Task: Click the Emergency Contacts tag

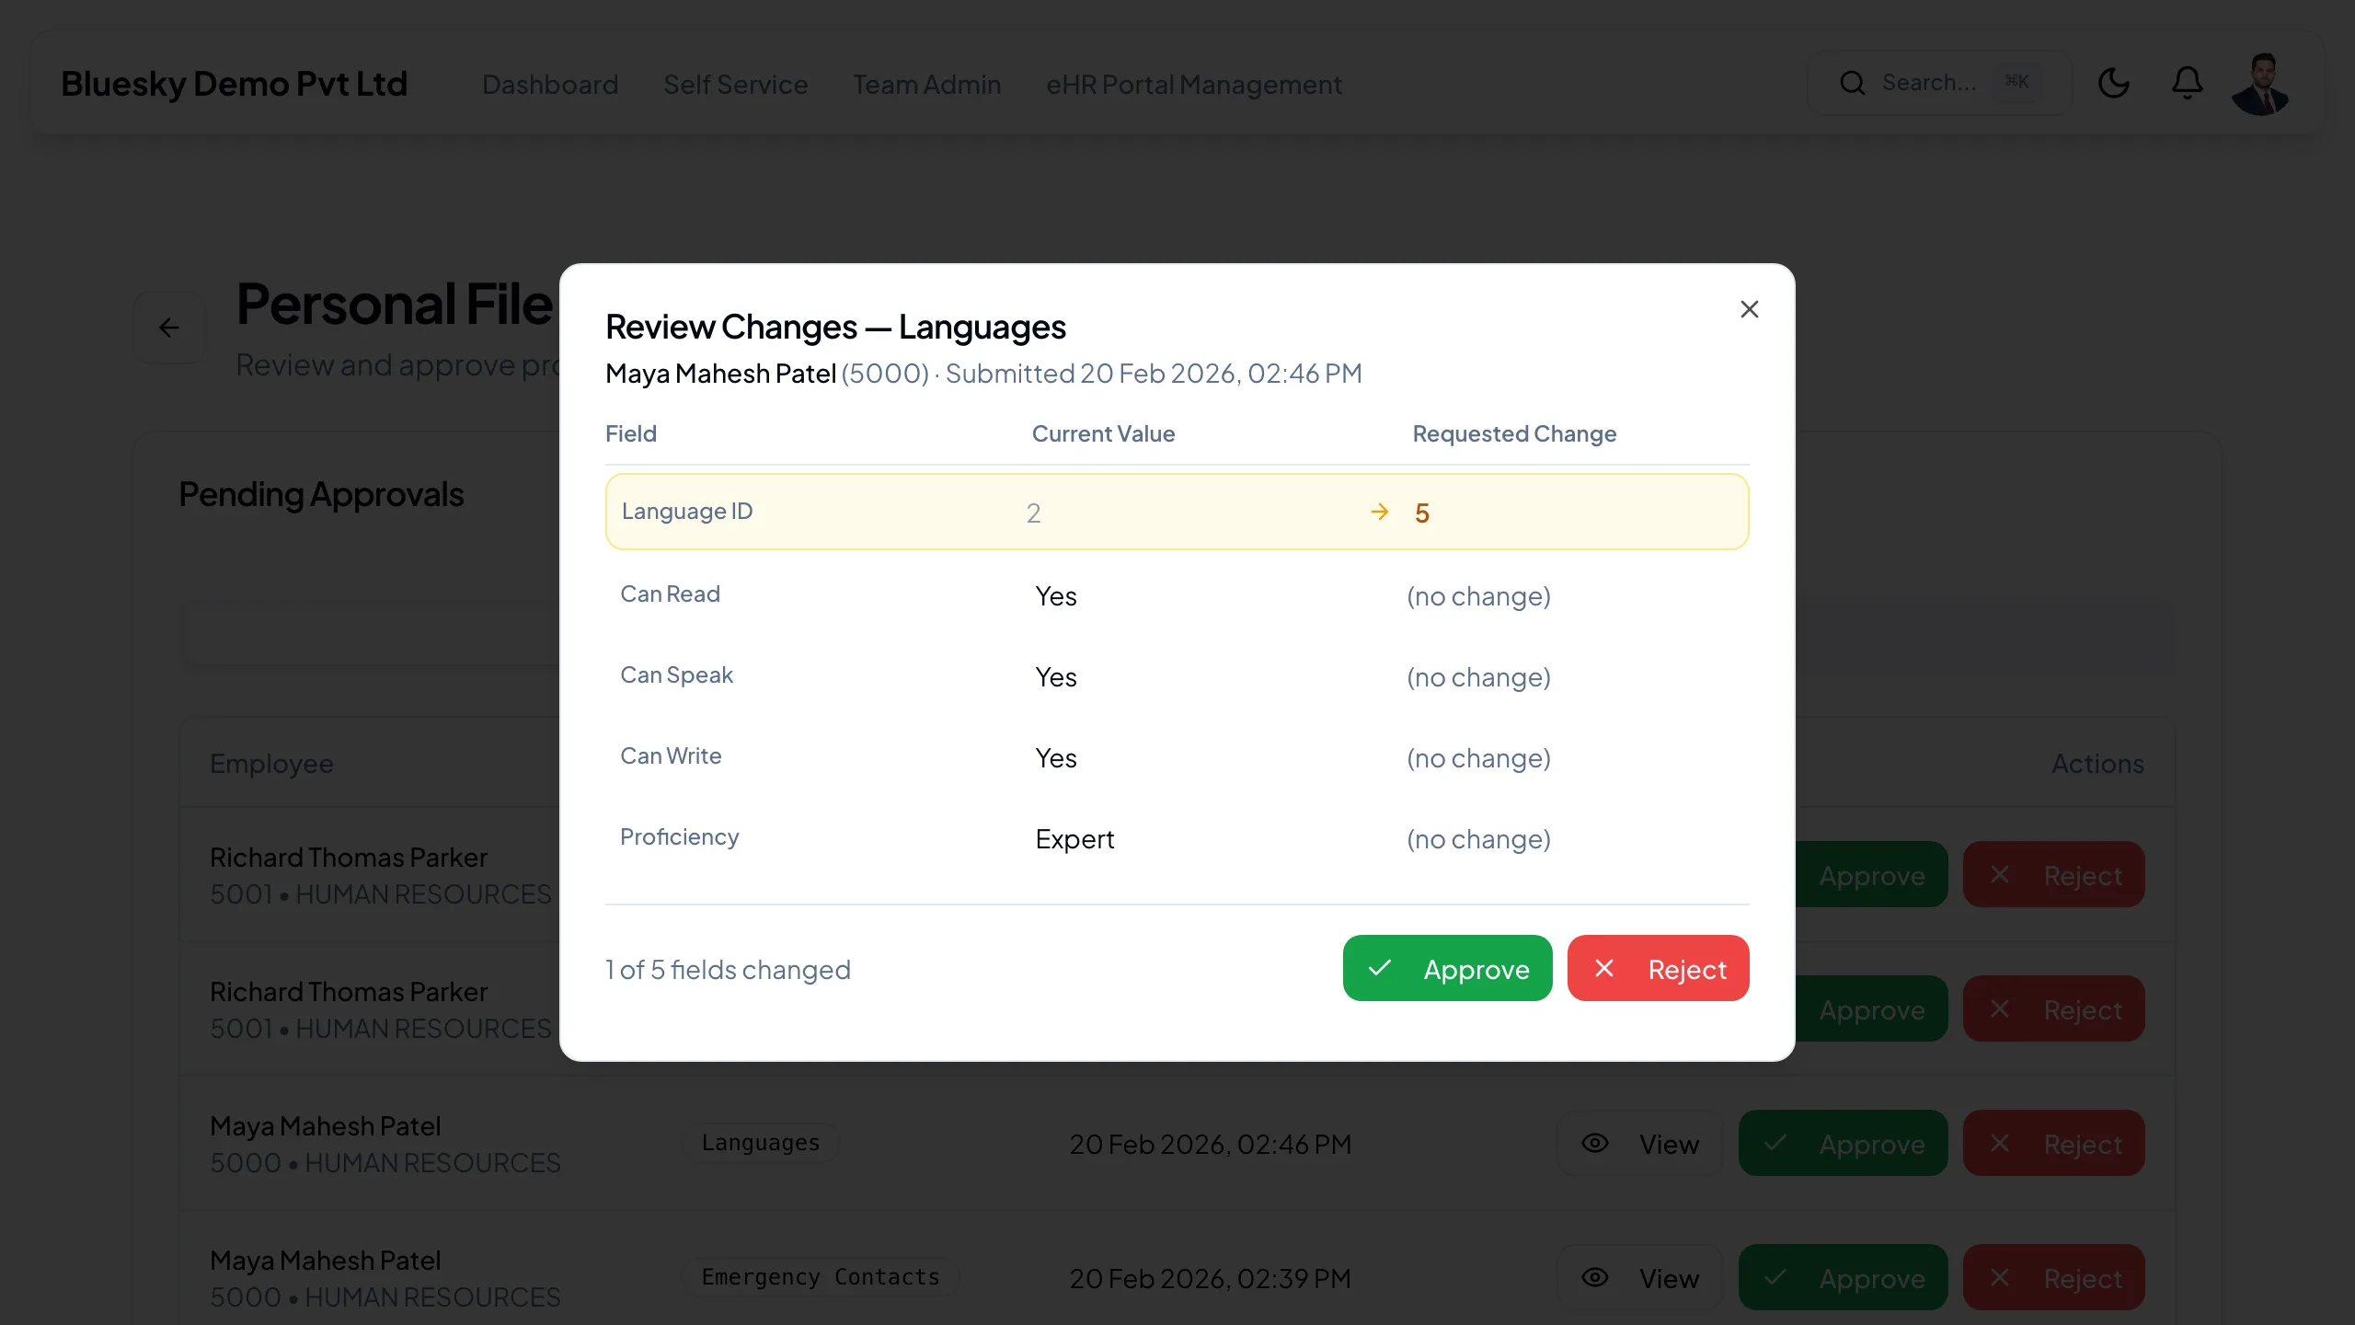Action: pos(821,1277)
